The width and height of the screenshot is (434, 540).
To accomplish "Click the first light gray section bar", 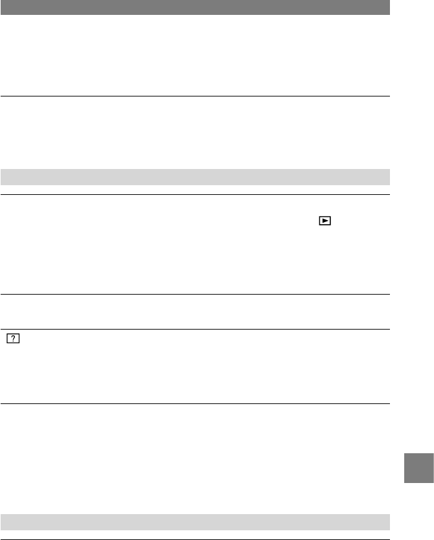I will pyautogui.click(x=196, y=177).
